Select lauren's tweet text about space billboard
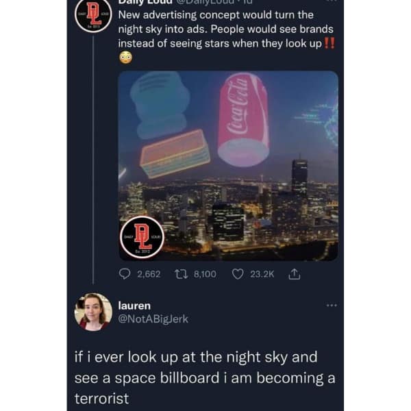Viewport: 411px width, 411px height. (x=205, y=377)
